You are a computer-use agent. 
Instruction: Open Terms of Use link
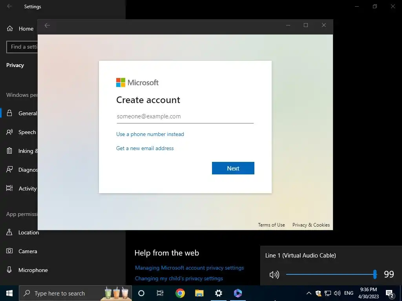point(271,225)
